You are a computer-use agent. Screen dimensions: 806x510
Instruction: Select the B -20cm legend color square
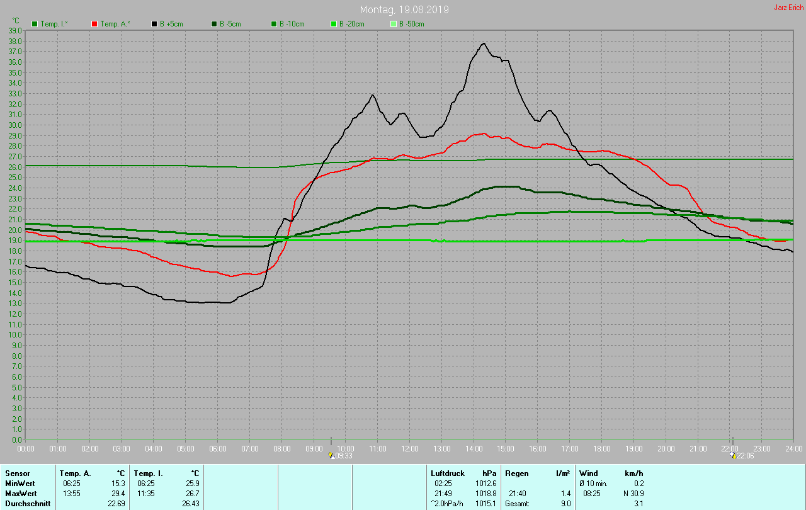334,24
